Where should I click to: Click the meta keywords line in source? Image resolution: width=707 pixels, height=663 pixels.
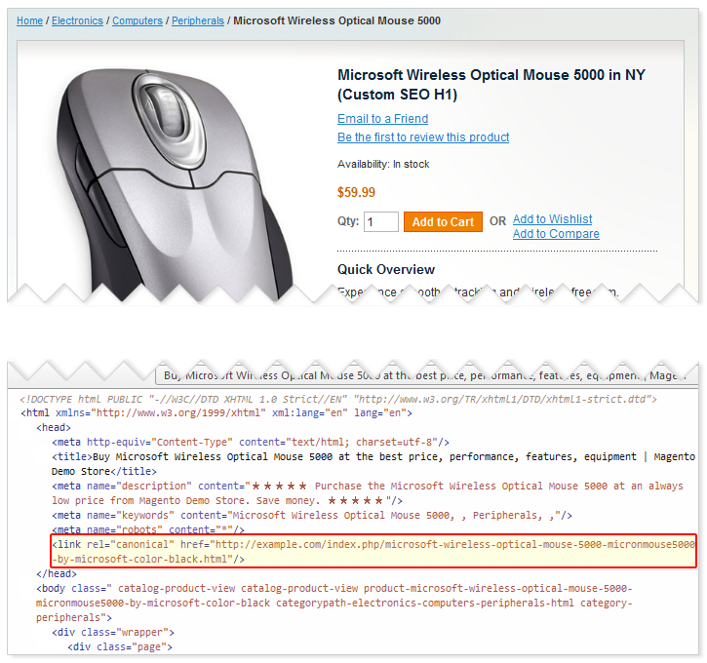[x=312, y=515]
